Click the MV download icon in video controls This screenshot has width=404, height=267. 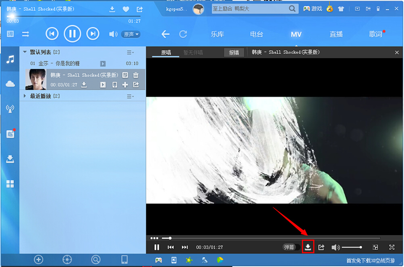[x=308, y=247]
